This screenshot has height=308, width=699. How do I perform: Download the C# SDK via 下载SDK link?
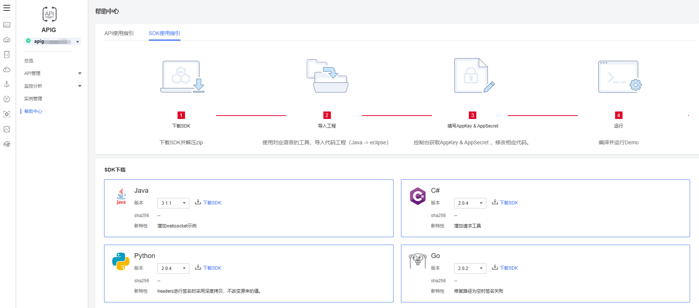[x=509, y=203]
